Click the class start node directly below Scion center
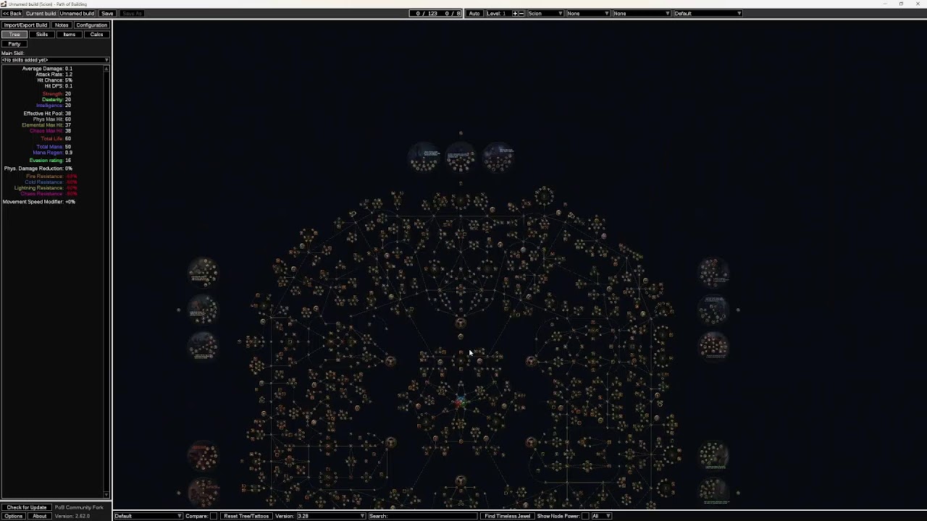Viewport: 927px width, 521px height. tap(461, 481)
